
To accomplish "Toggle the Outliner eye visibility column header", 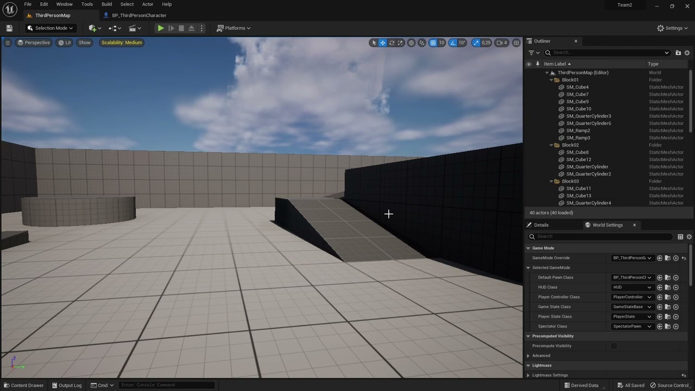I will 529,64.
